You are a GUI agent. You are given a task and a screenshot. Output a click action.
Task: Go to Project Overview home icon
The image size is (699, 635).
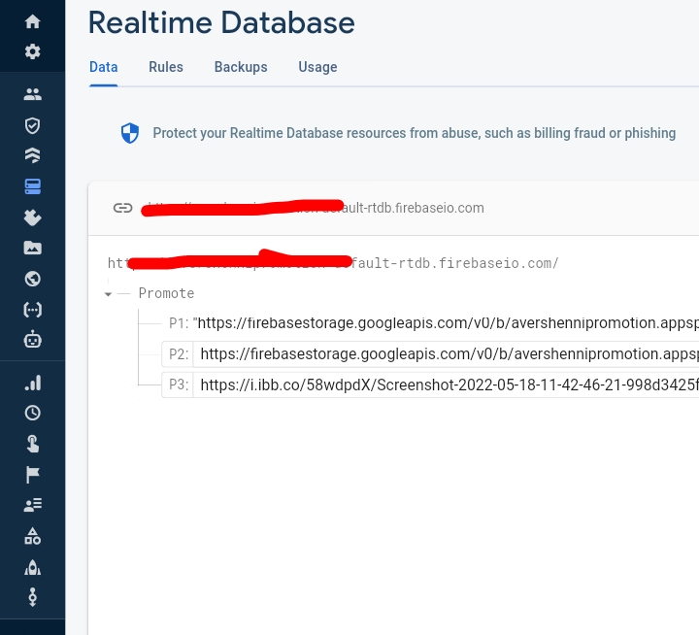[x=33, y=21]
